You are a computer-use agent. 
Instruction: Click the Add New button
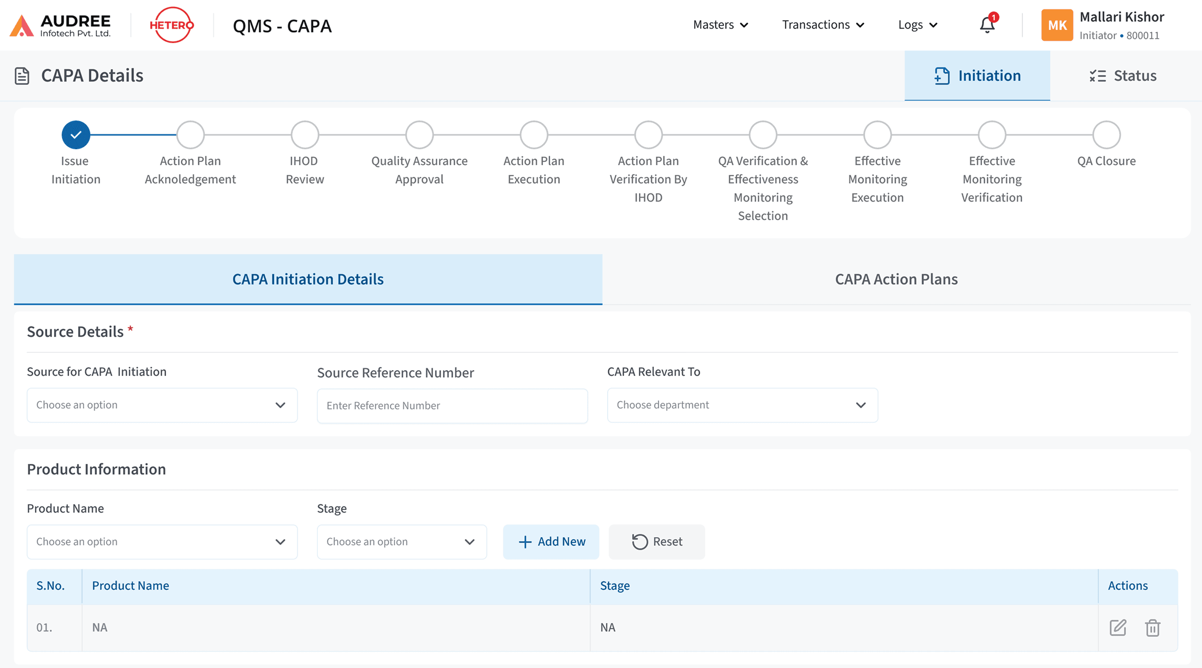click(551, 542)
